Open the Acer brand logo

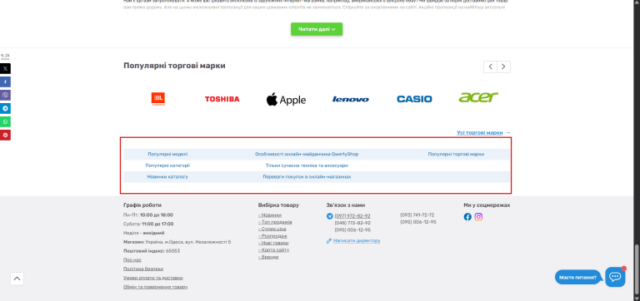coord(478,97)
